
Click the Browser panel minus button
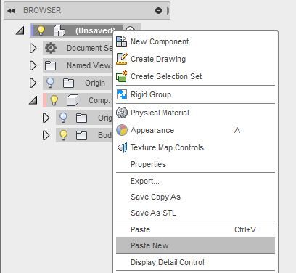tap(158, 11)
